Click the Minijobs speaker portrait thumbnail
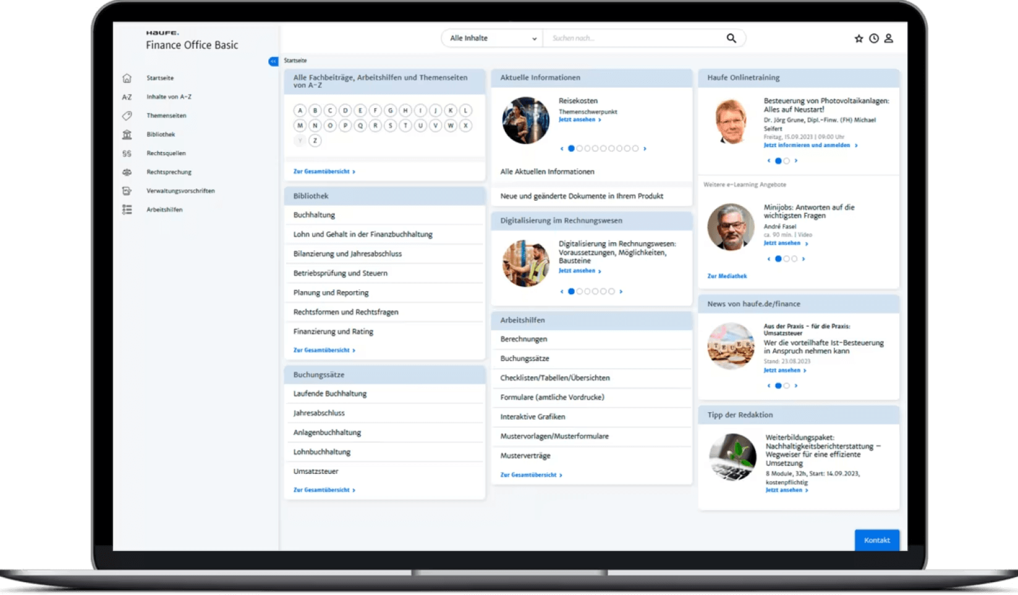Viewport: 1018px width, 595px height. (x=731, y=227)
